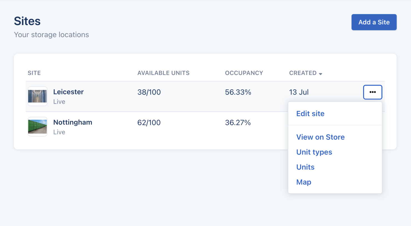Click the Site column header

point(34,73)
